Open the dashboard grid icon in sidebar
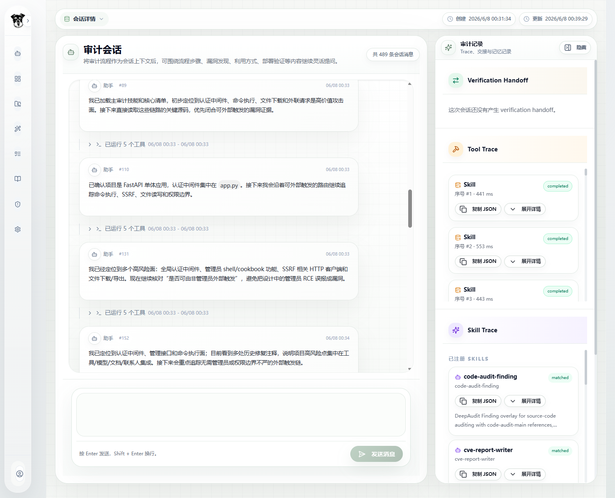615x498 pixels. pos(18,79)
